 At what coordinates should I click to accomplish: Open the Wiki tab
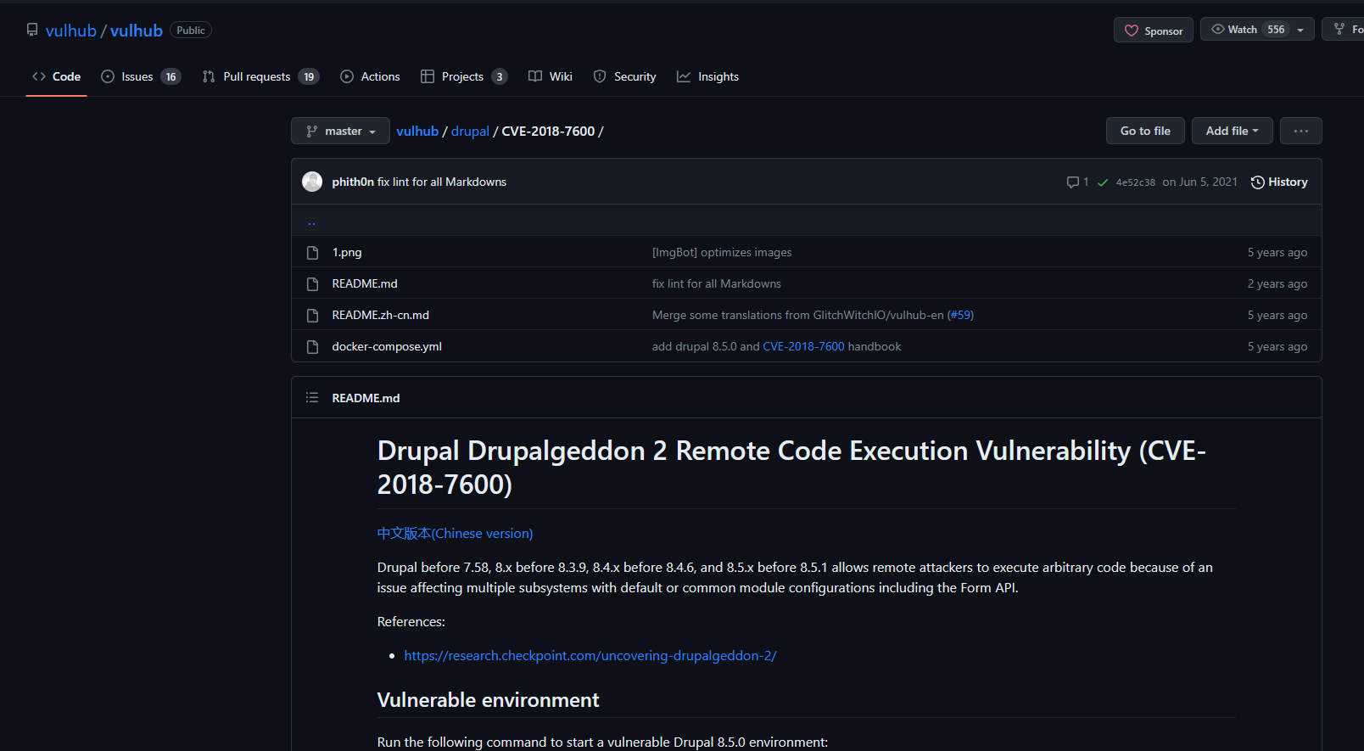coord(551,76)
